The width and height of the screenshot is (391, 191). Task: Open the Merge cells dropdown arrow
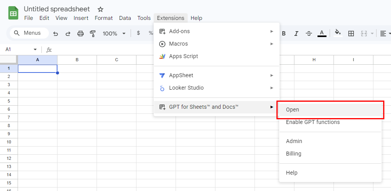click(x=372, y=34)
